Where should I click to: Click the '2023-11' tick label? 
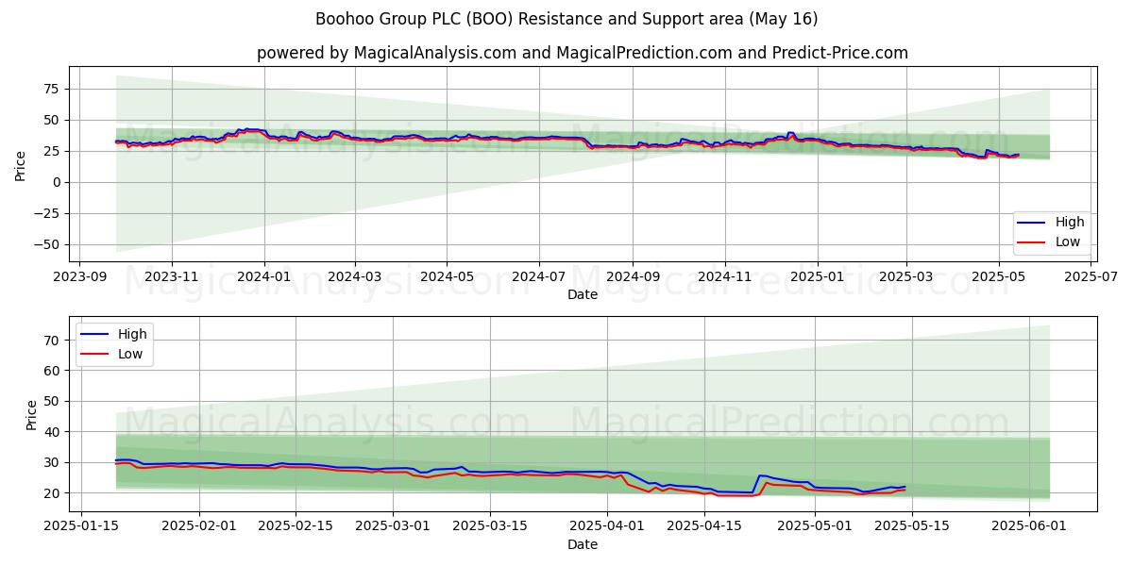click(x=172, y=276)
